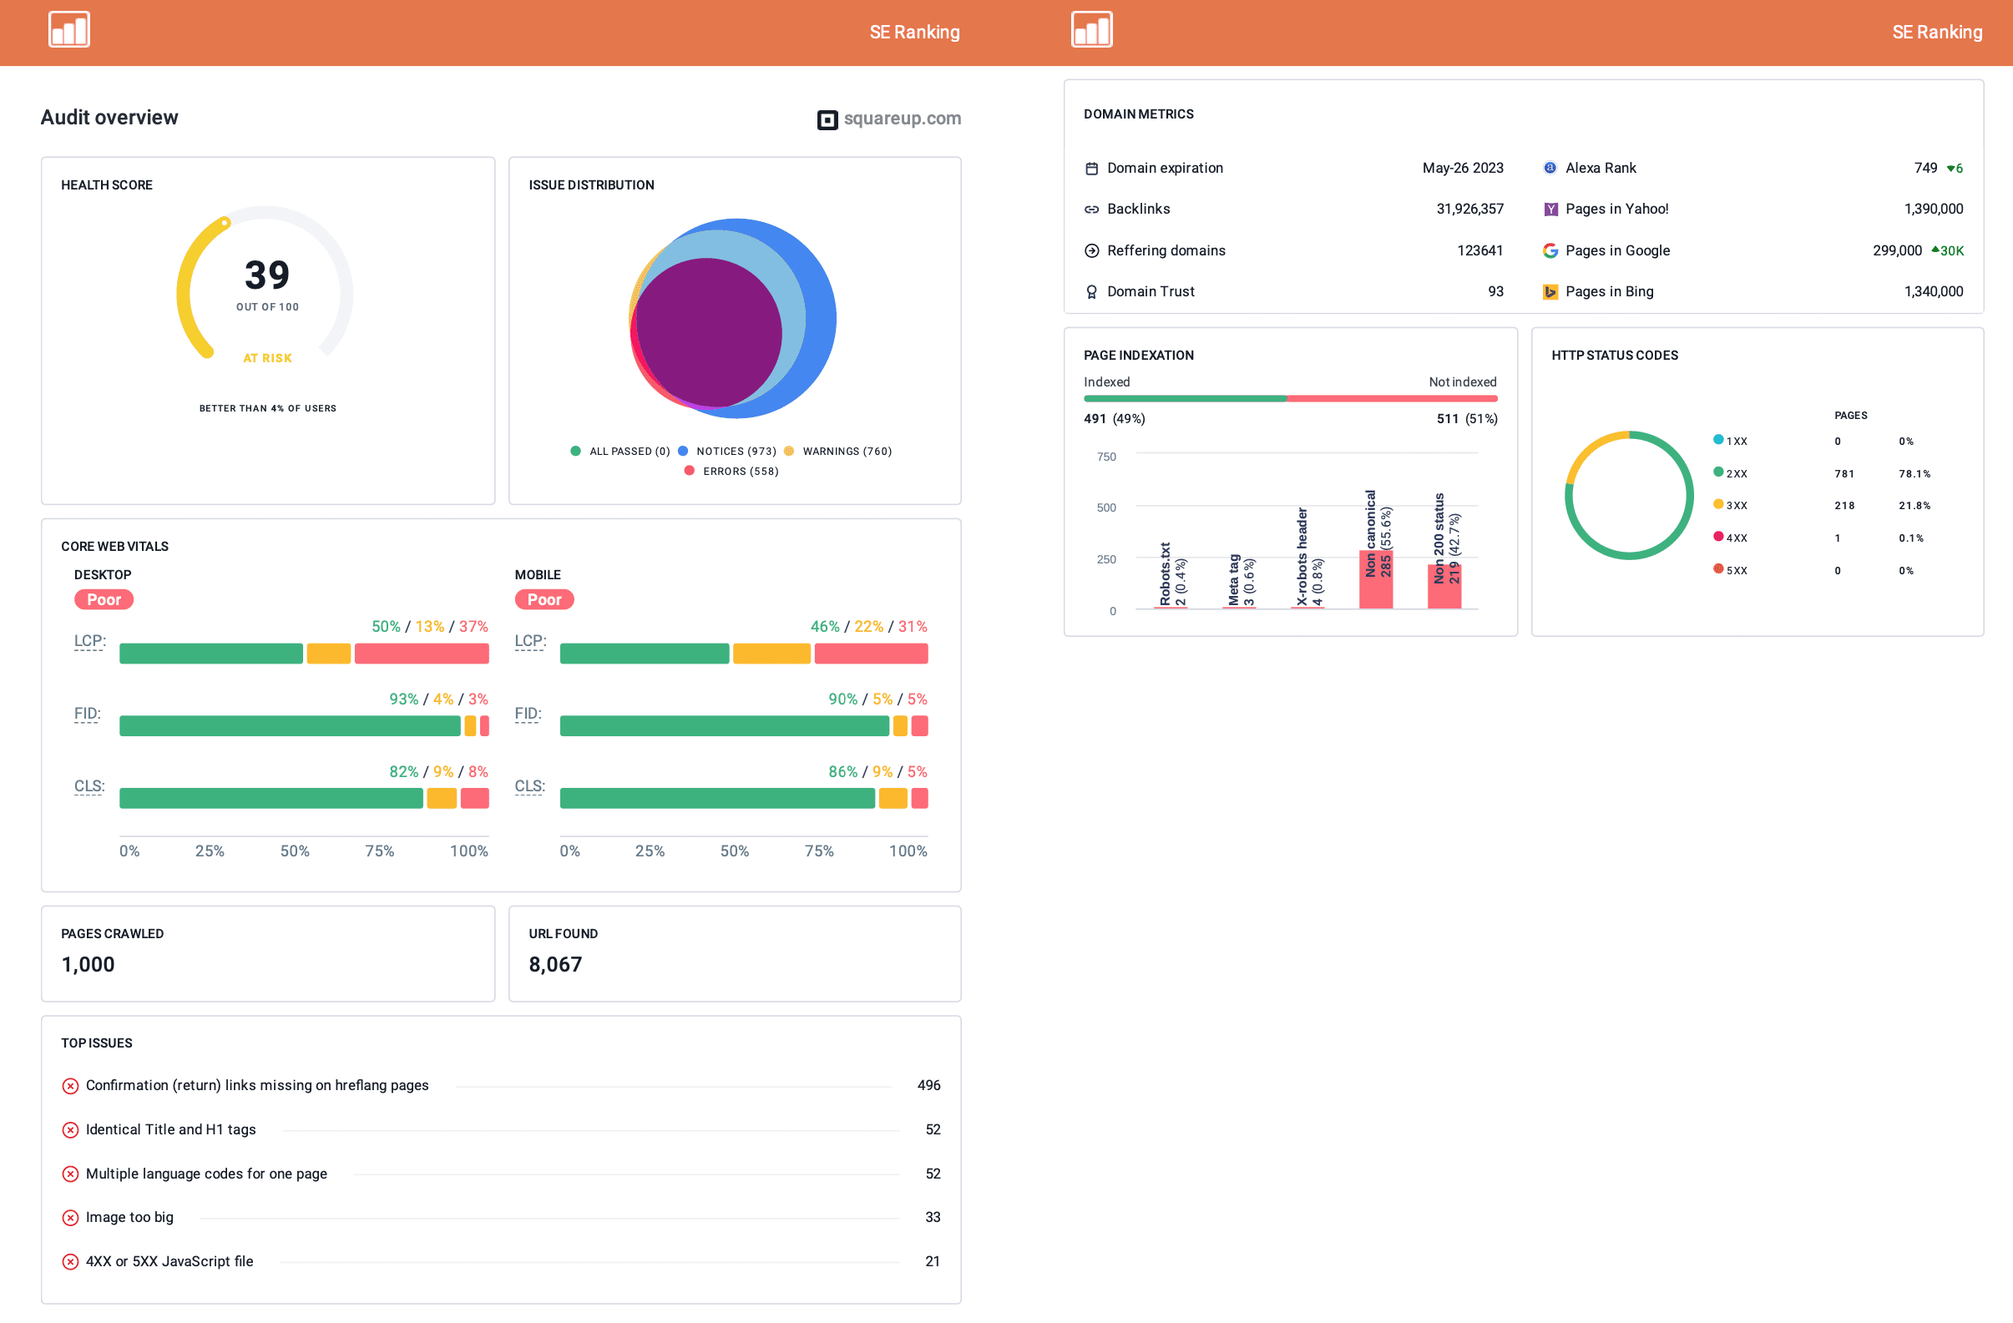Click the Bing icon beside Pages in Bing
The width and height of the screenshot is (2013, 1323).
pos(1550,290)
